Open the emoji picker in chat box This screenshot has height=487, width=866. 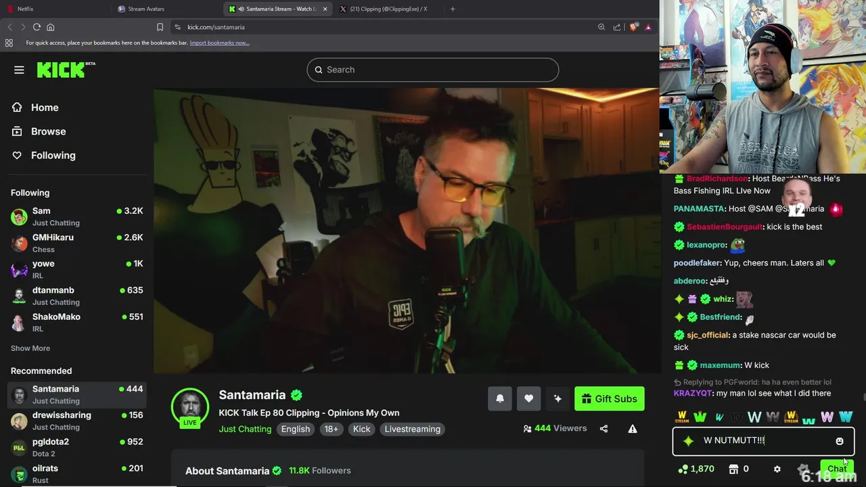(x=840, y=441)
